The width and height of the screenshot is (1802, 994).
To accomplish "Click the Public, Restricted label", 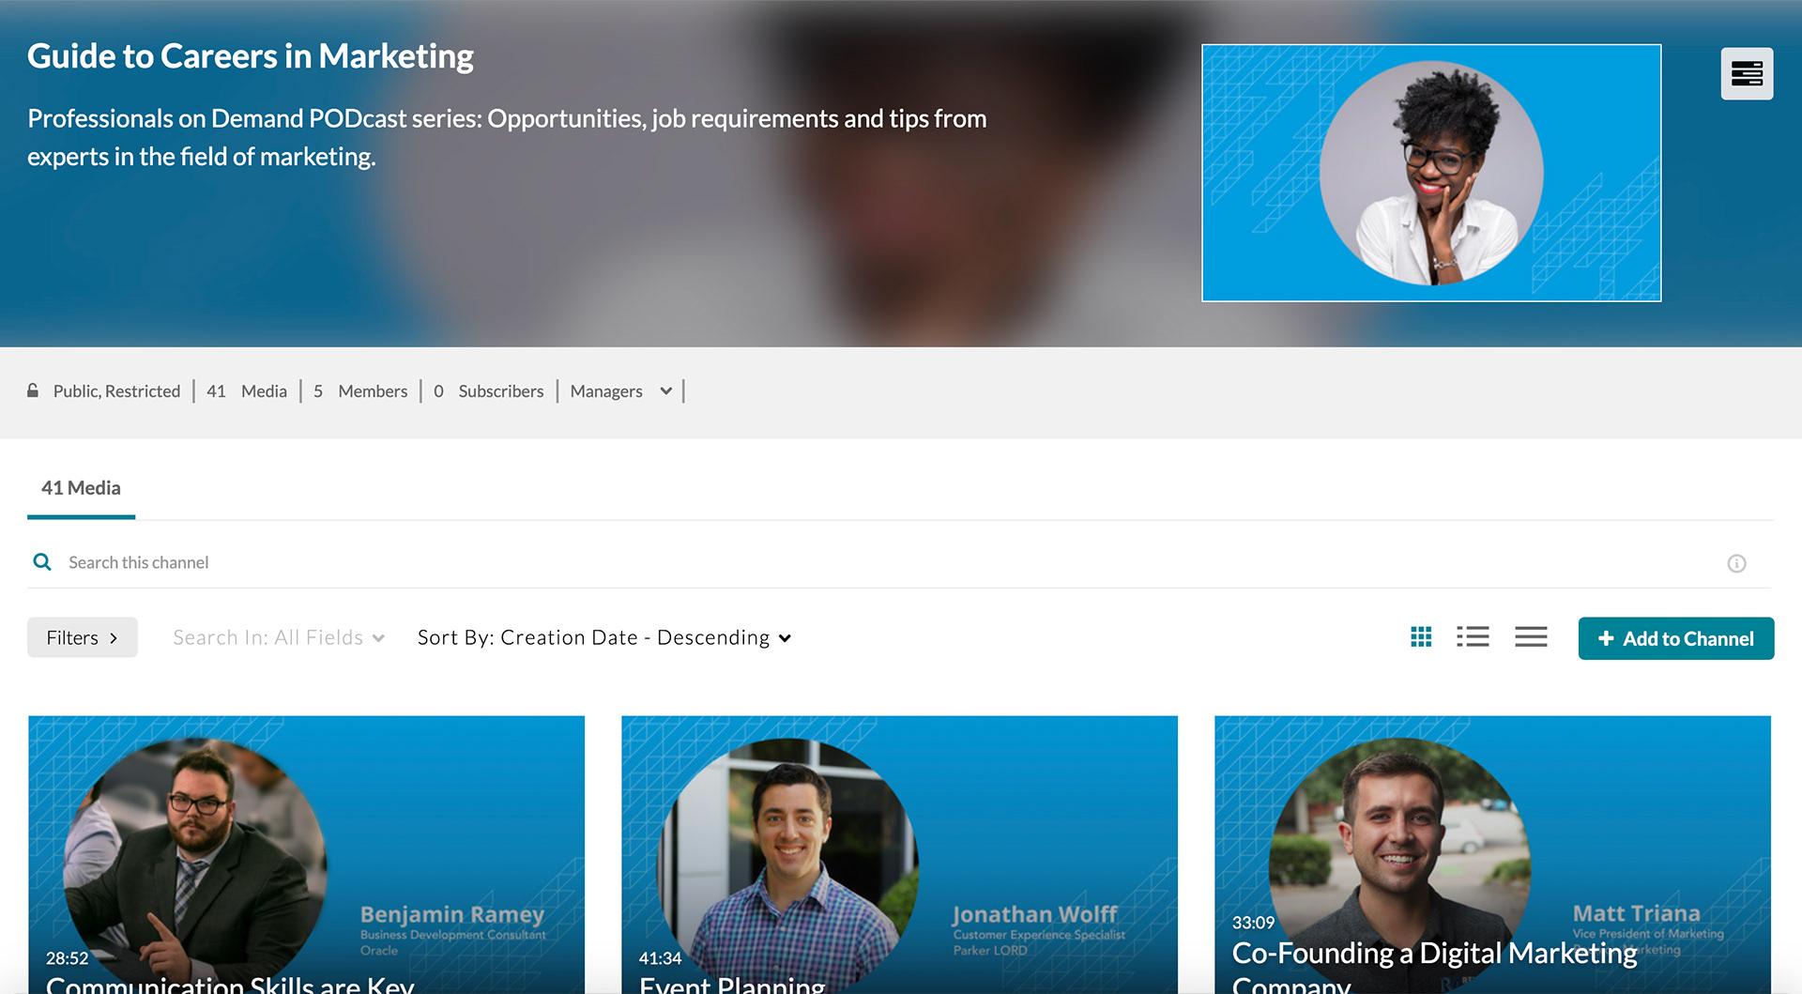I will pyautogui.click(x=116, y=391).
